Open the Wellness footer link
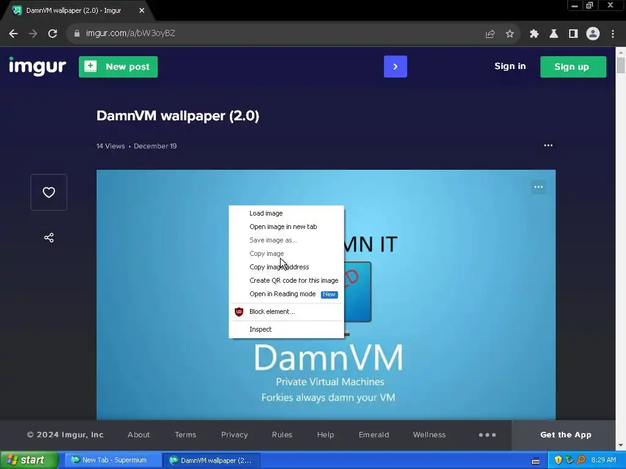 (x=429, y=435)
